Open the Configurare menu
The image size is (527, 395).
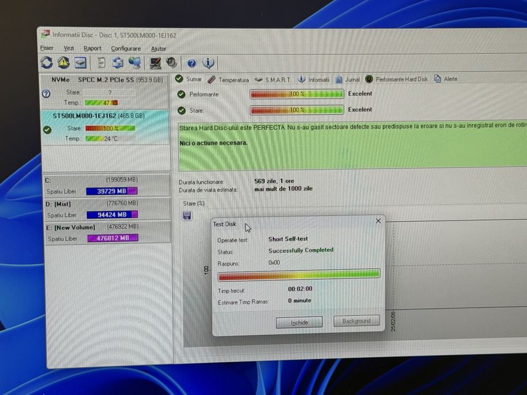click(x=126, y=49)
